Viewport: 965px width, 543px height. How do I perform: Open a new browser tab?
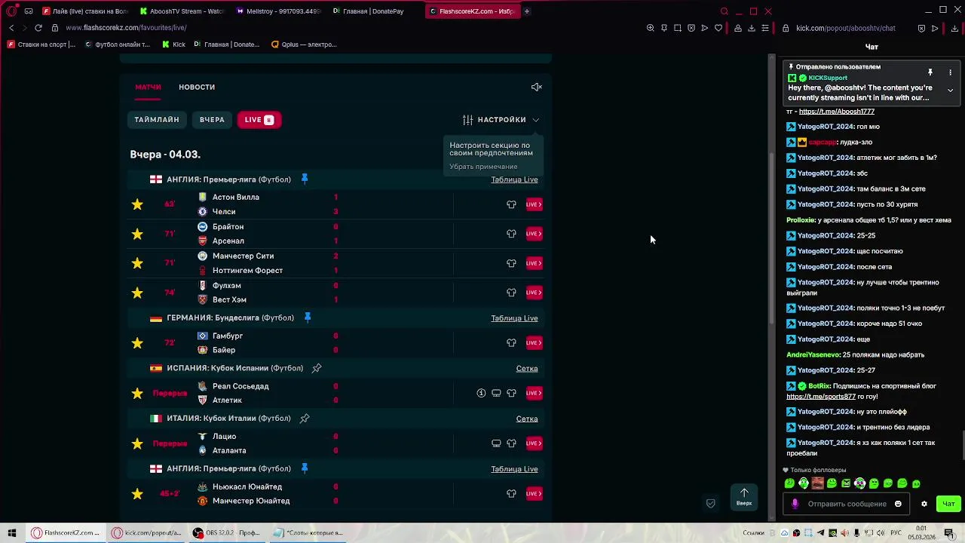[x=526, y=11]
